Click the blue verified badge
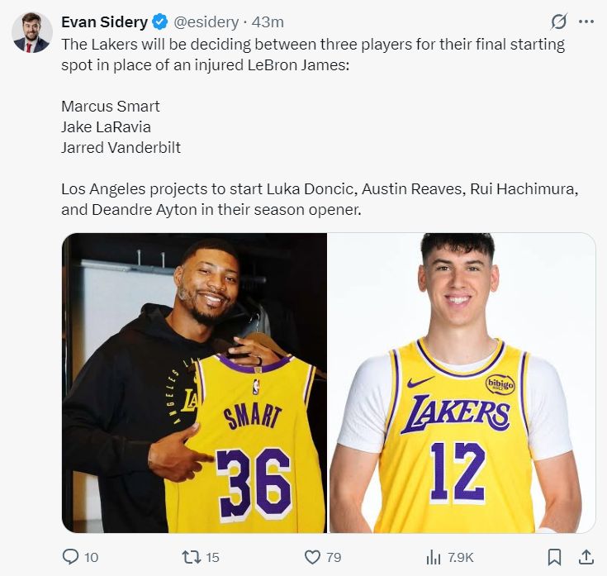 (x=159, y=22)
